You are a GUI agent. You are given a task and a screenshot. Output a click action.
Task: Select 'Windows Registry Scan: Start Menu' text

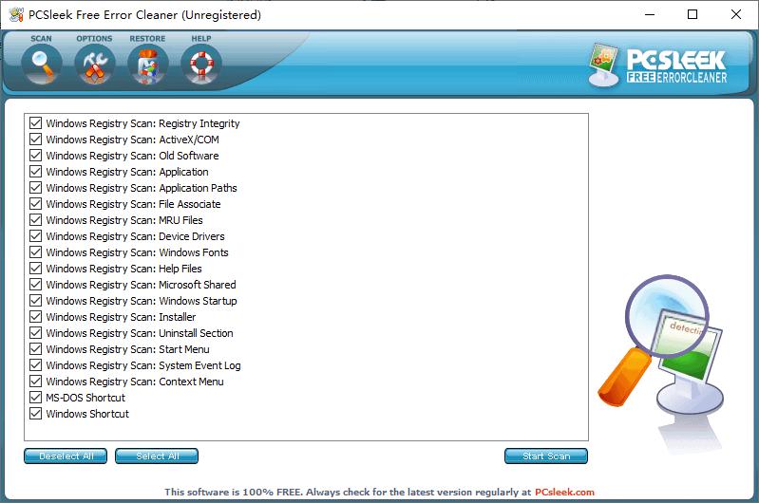click(x=128, y=349)
